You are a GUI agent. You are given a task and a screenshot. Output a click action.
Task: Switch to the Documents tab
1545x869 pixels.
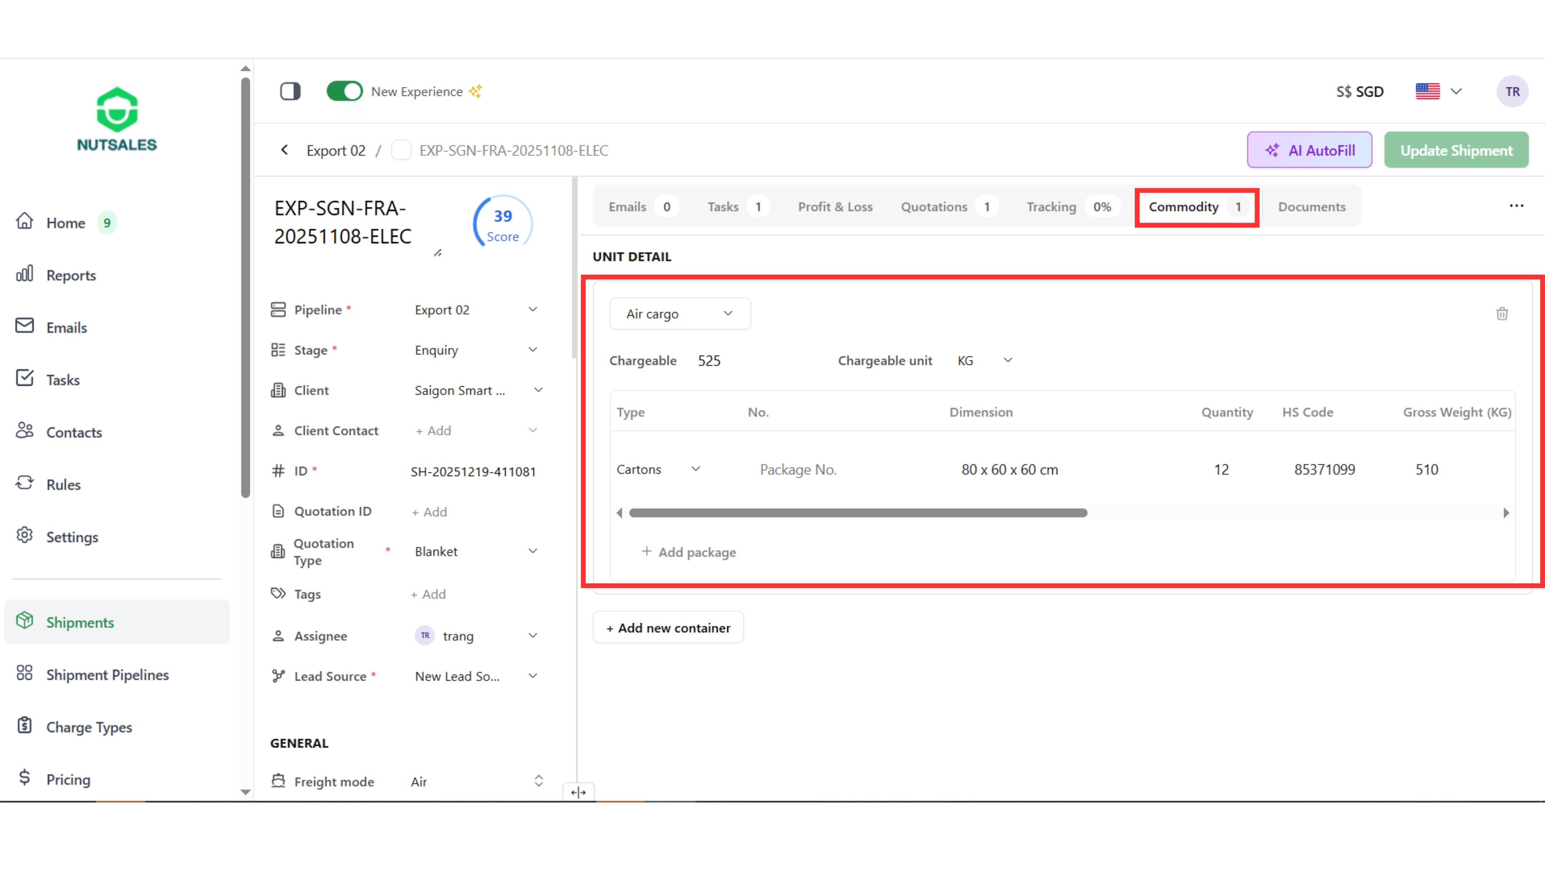(x=1311, y=207)
